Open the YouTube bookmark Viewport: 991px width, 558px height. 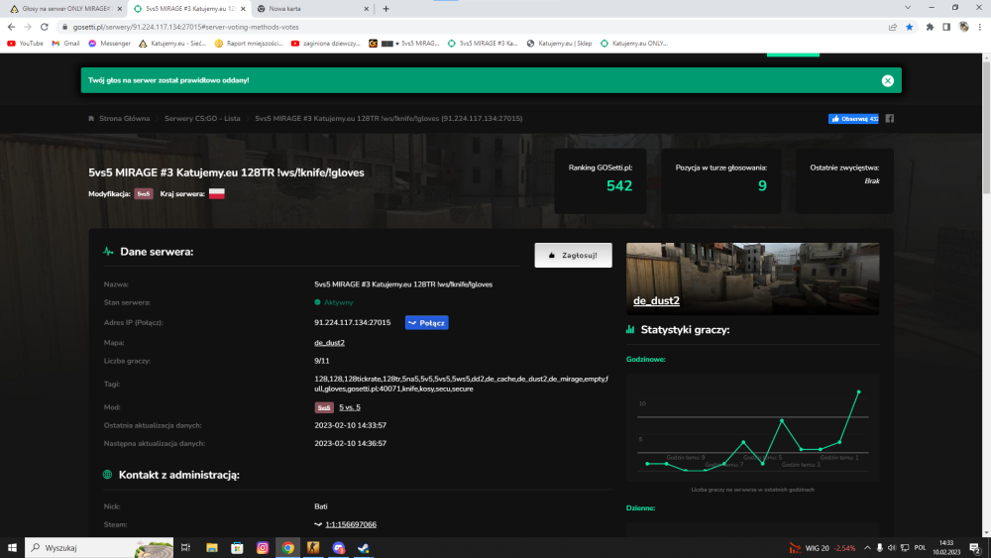click(x=26, y=44)
